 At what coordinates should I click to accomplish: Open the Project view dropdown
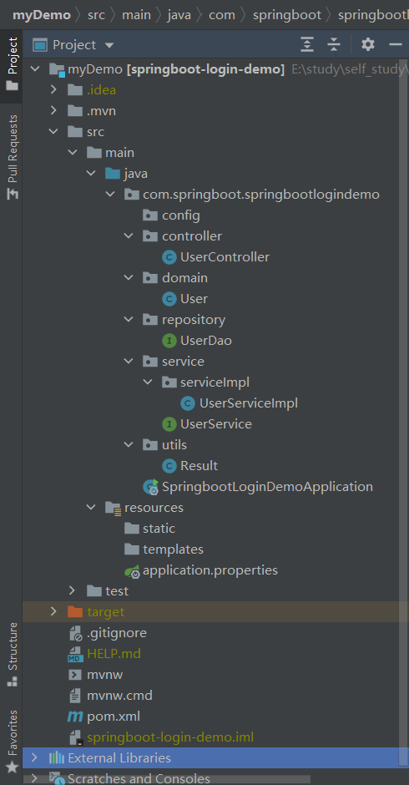tap(109, 46)
